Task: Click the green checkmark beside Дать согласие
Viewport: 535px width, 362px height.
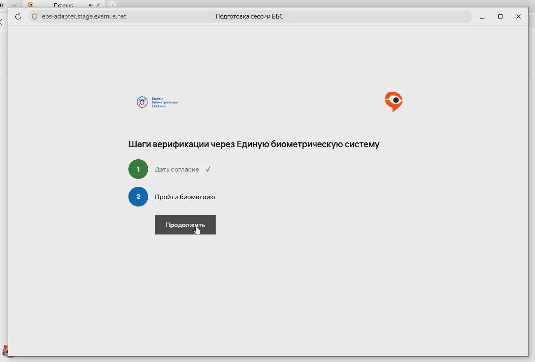Action: coord(208,169)
